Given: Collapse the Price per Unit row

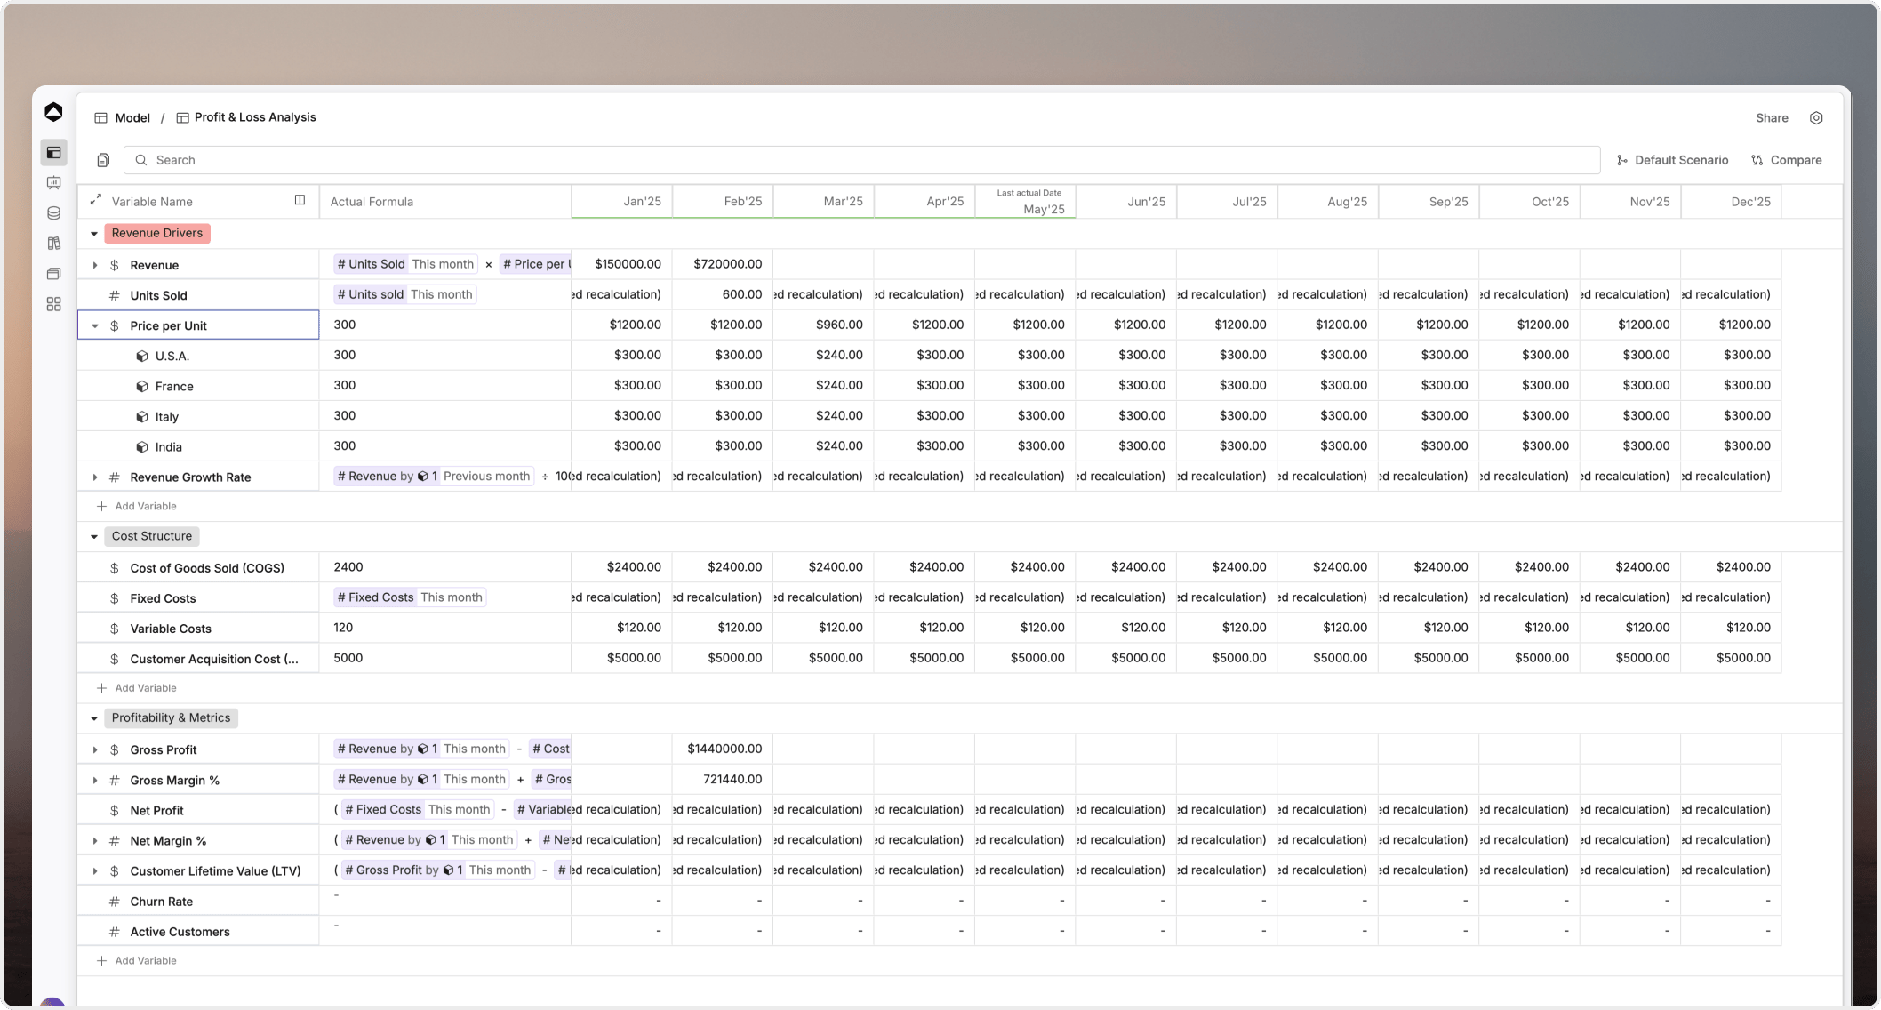Looking at the screenshot, I should (x=95, y=326).
